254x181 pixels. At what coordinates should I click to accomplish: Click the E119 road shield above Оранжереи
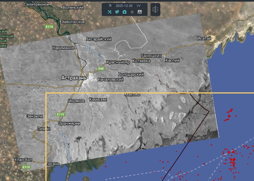pyautogui.click(x=60, y=114)
